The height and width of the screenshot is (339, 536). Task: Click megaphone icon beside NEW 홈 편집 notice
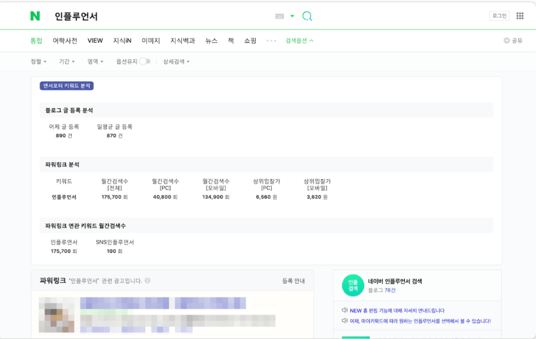[x=344, y=311]
